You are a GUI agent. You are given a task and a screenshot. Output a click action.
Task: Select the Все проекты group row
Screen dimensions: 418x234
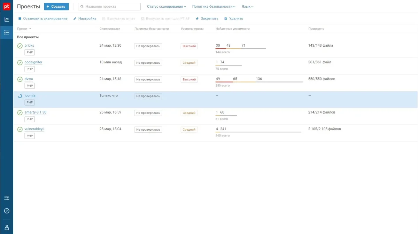(28, 37)
